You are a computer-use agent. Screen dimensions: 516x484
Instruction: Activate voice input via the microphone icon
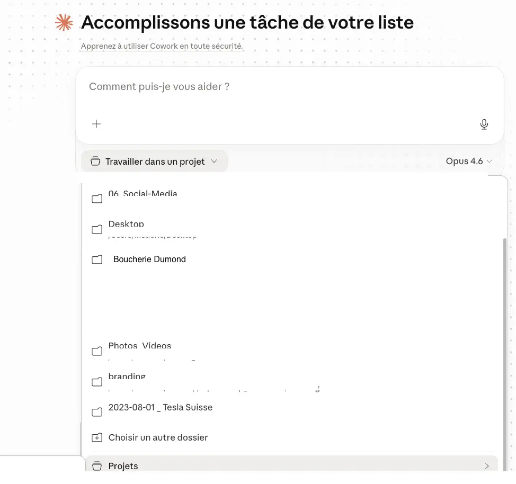click(x=484, y=124)
